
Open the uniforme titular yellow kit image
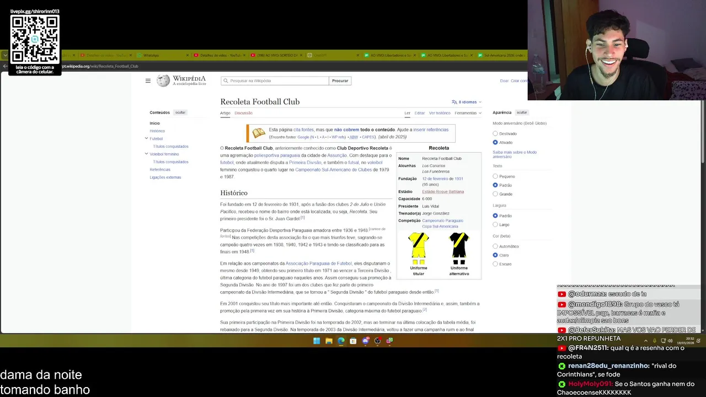(x=419, y=248)
